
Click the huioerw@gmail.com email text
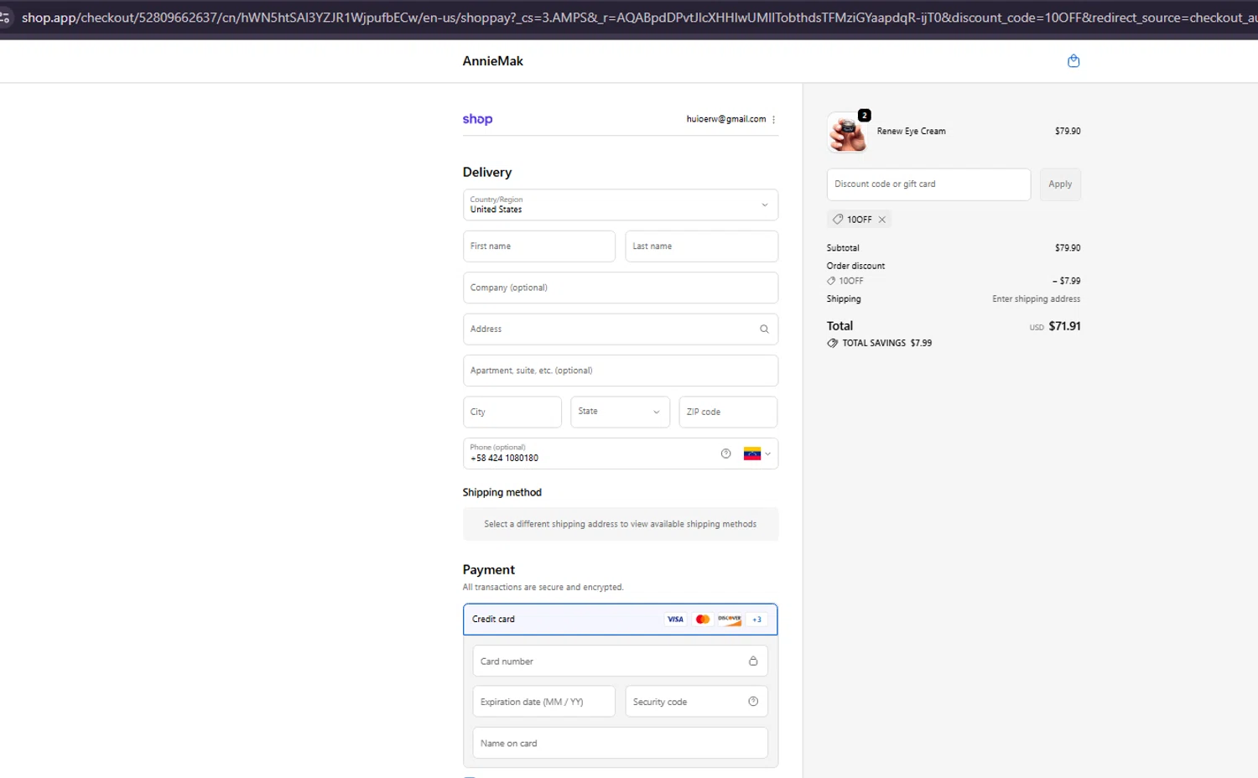click(x=726, y=119)
